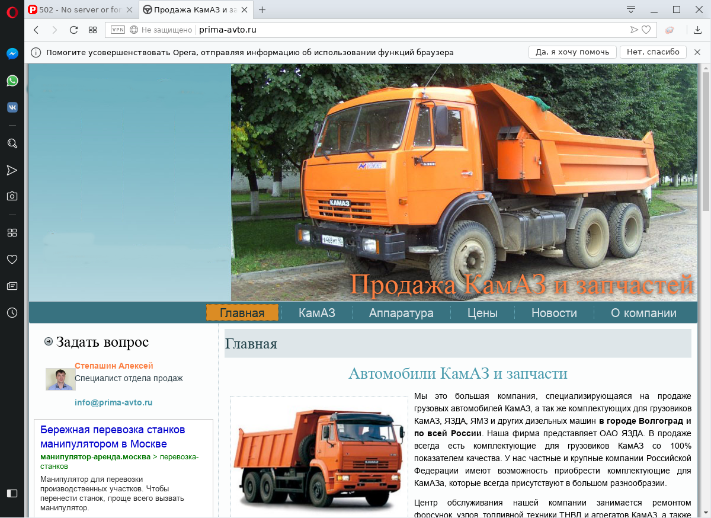Screen dimensions: 711x518
Task: Open history clock icon in sidebar
Action: [12, 312]
